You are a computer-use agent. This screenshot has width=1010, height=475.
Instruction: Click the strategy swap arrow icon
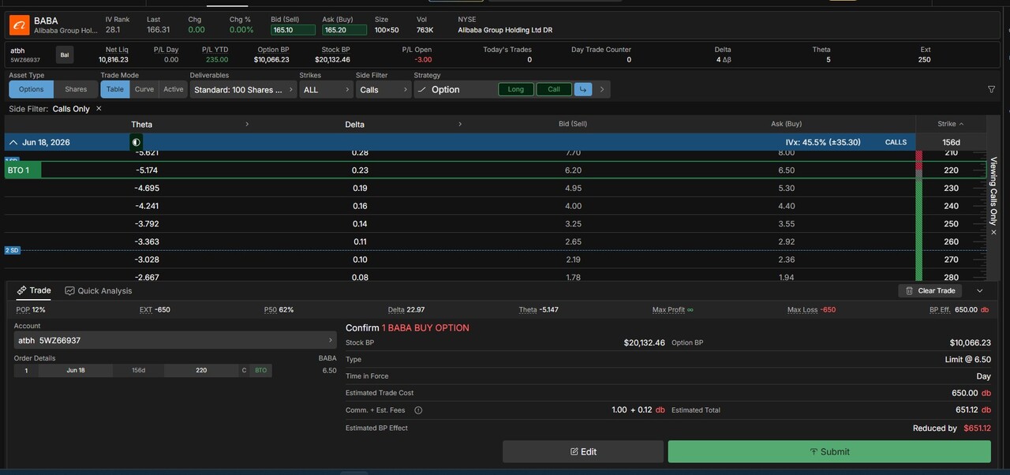582,89
